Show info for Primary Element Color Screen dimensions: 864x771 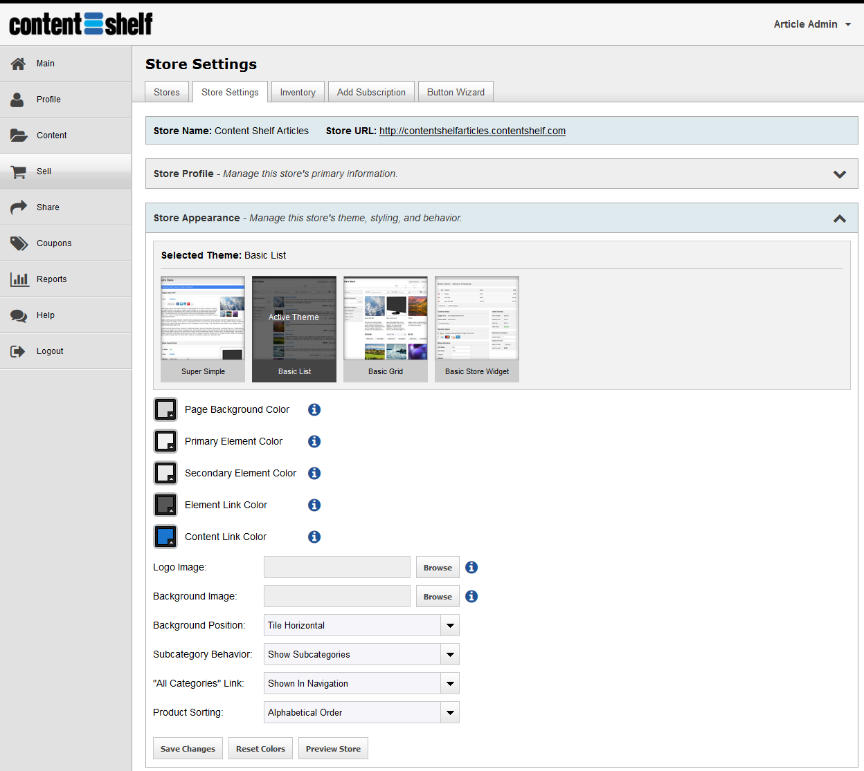tap(314, 441)
